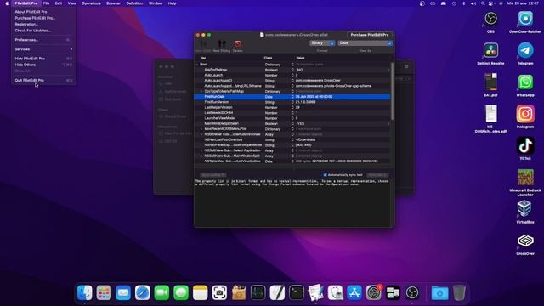544x306 pixels.
Task: Open Trash in the Dock
Action: pos(459,292)
